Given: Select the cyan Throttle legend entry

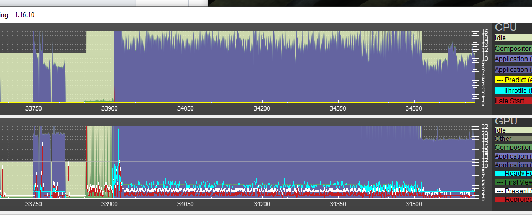Looking at the screenshot, I should (513, 91).
